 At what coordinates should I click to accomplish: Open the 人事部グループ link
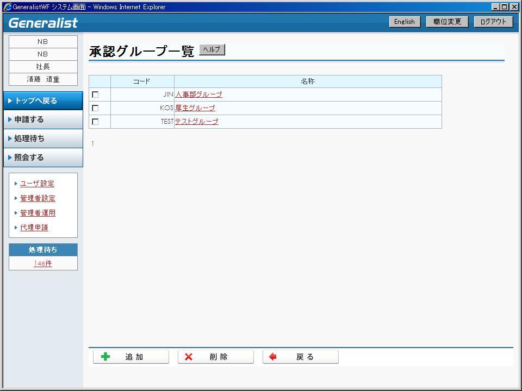coord(199,94)
